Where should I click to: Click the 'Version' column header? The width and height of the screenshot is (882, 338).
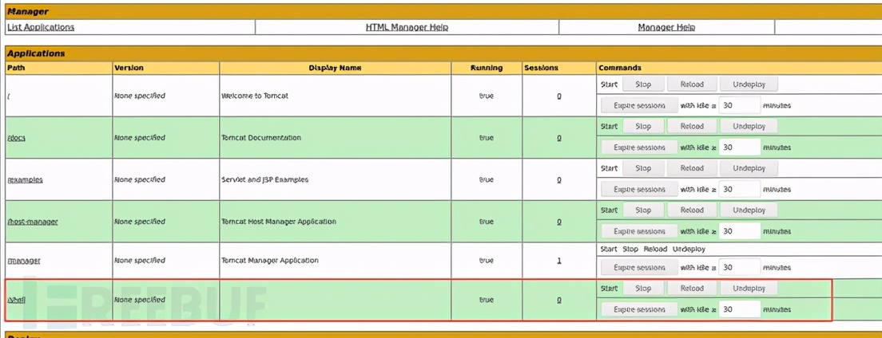click(129, 68)
